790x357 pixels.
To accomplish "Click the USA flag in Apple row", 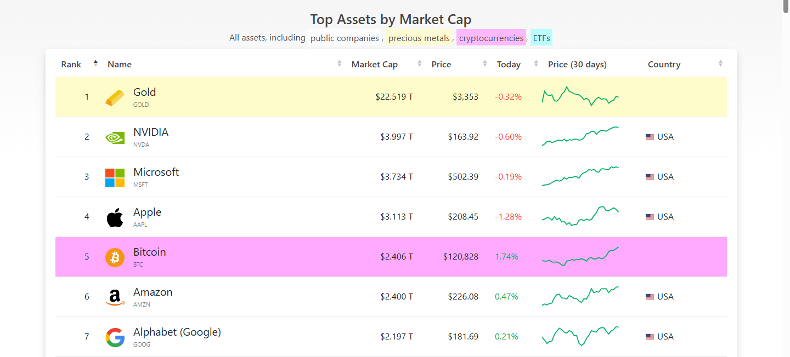I will pos(650,217).
